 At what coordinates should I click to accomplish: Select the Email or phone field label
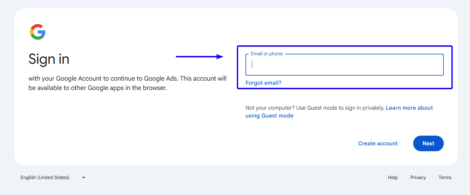[266, 53]
